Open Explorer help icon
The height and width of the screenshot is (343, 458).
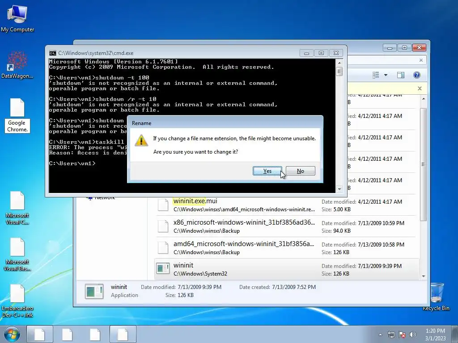[417, 75]
